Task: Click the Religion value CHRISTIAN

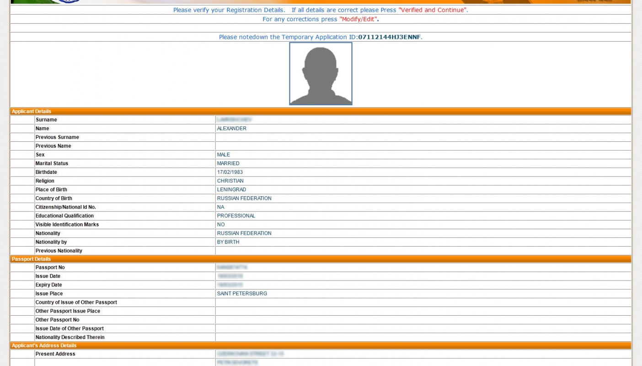Action: point(230,181)
